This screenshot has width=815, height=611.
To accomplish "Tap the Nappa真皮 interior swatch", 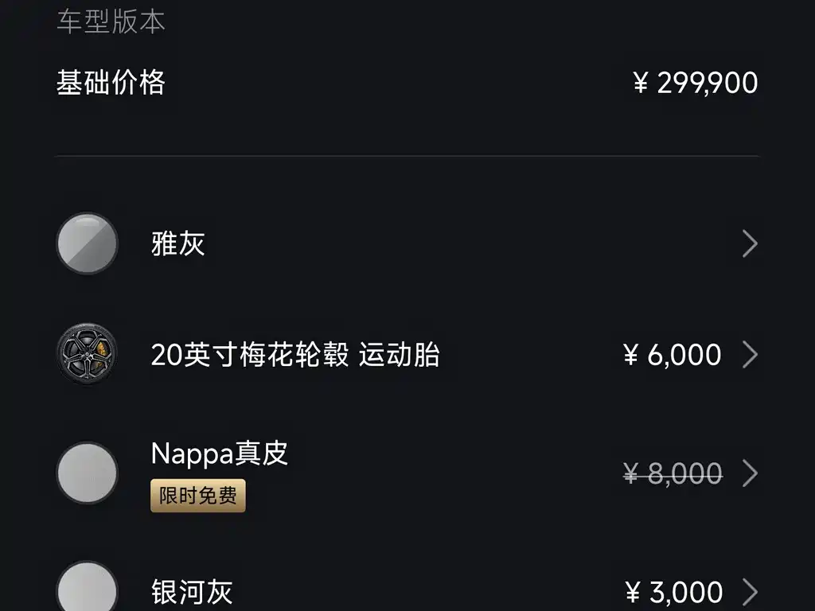I will [x=87, y=473].
